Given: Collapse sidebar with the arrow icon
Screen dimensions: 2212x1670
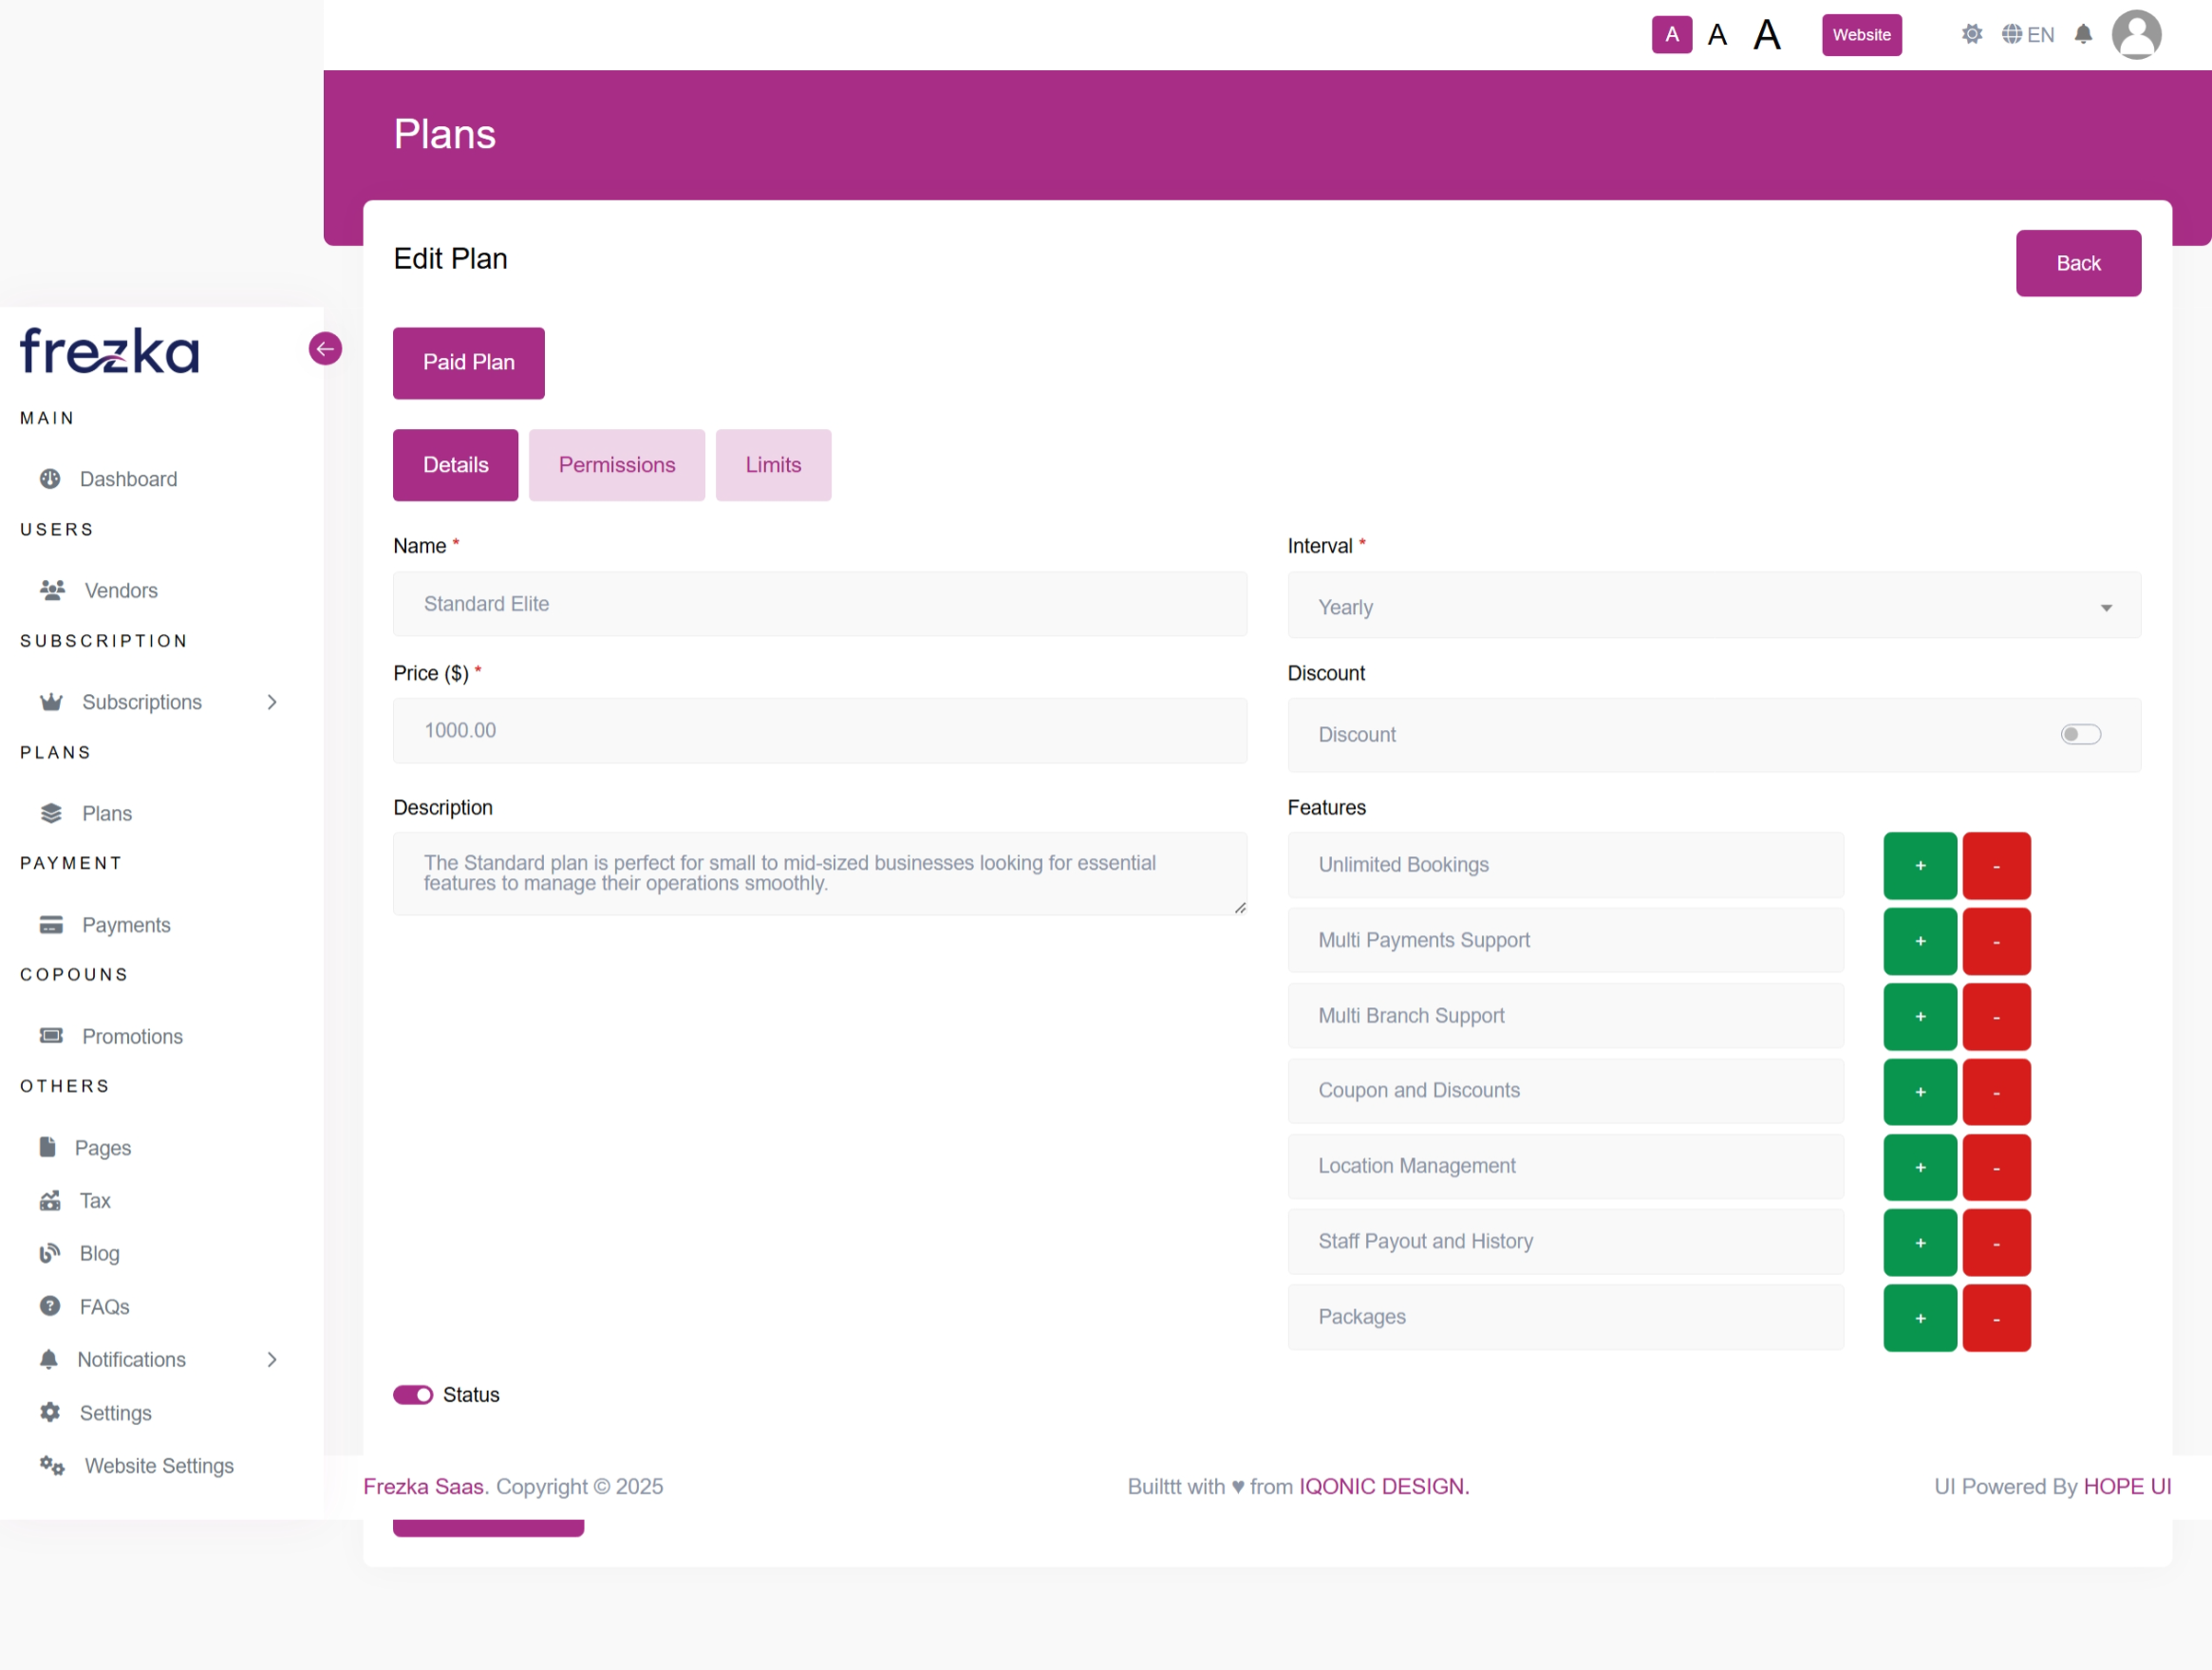Looking at the screenshot, I should (x=325, y=349).
